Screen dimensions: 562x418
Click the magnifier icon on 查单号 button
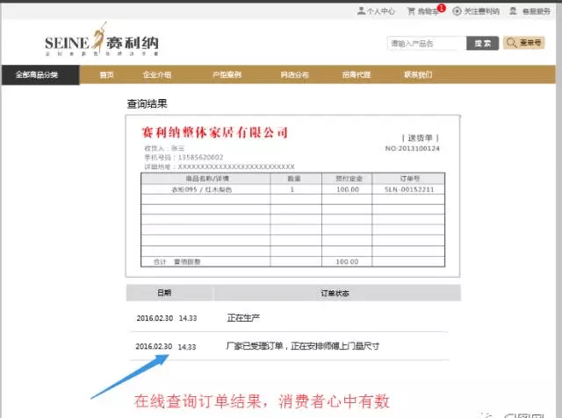click(x=511, y=43)
